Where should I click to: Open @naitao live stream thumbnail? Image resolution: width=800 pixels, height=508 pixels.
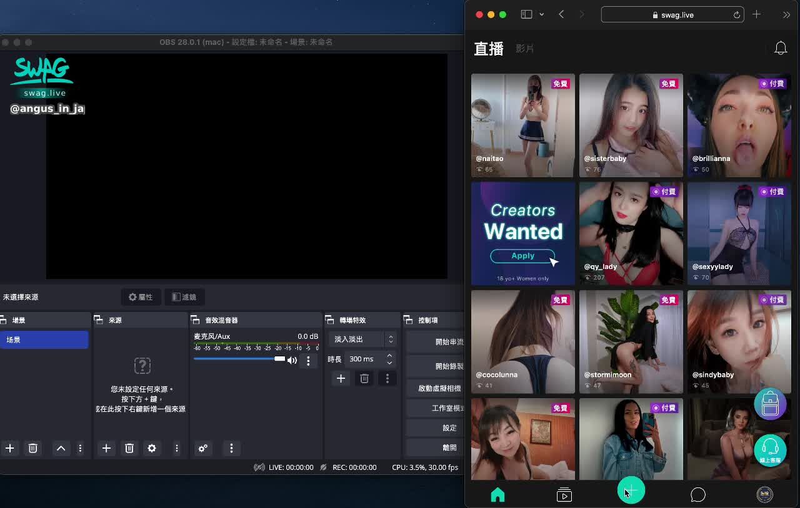(522, 125)
